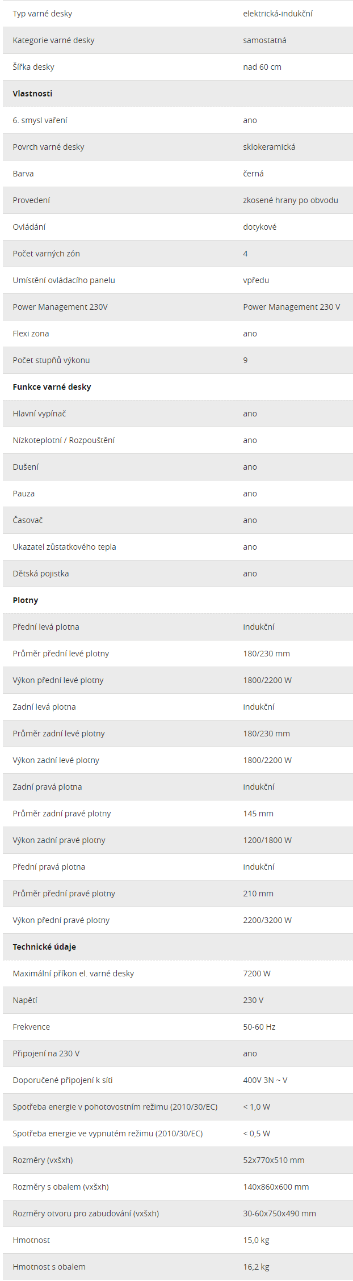Select the Flexi zona row label
The image size is (353, 1281).
coord(31,334)
